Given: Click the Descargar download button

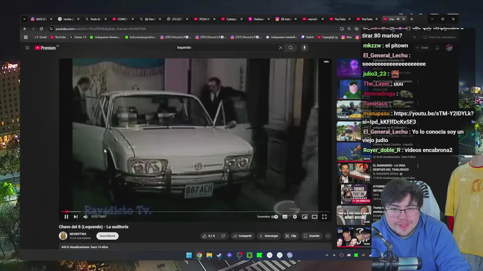Looking at the screenshot, I should [x=269, y=236].
